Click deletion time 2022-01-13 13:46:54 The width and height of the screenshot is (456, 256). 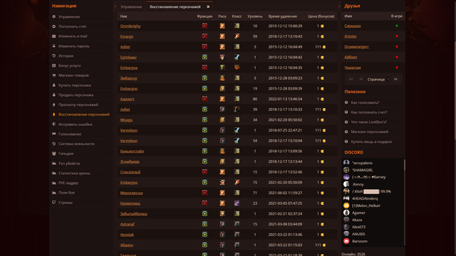[x=285, y=99]
